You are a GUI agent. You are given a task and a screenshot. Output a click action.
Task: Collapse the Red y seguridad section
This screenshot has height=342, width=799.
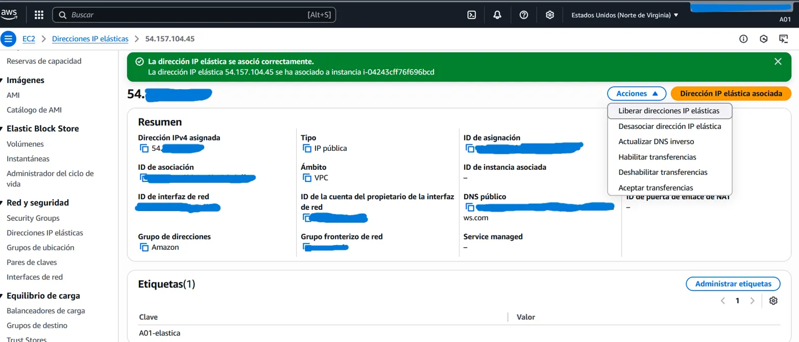(3, 203)
